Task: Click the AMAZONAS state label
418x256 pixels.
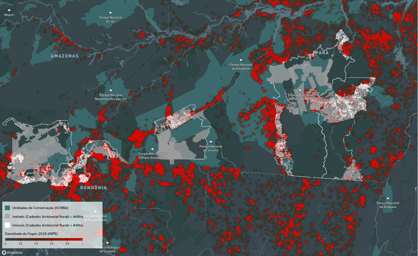Action: tap(64, 55)
